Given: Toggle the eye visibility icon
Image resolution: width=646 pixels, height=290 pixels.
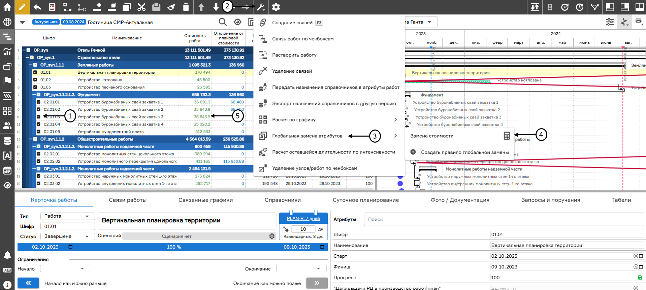Looking at the screenshot, I should click(237, 22).
